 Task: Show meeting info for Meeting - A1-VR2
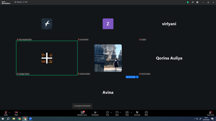[x=21, y=2]
